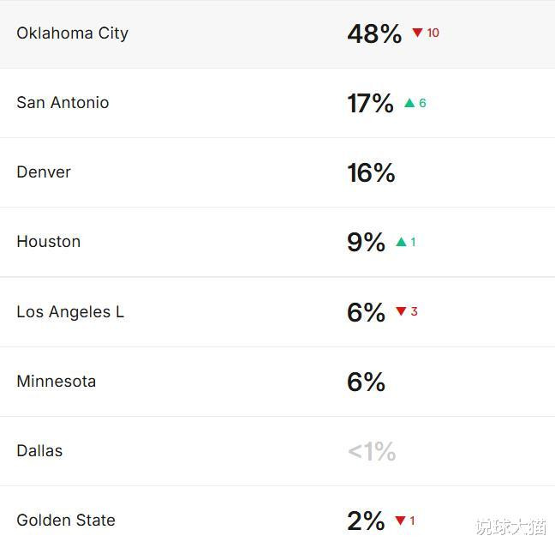Click Houston's 9% value
The height and width of the screenshot is (548, 555).
click(366, 243)
